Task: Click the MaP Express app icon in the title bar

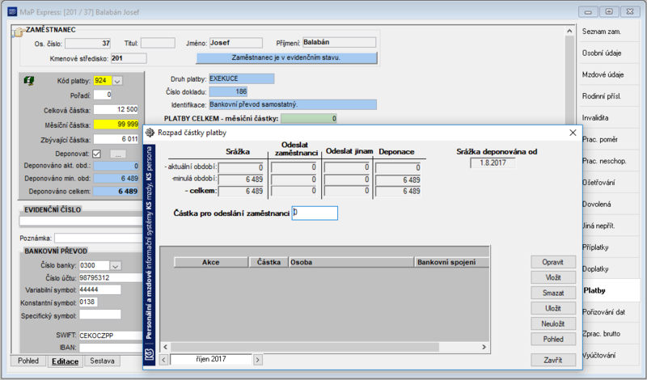Action: coord(12,12)
